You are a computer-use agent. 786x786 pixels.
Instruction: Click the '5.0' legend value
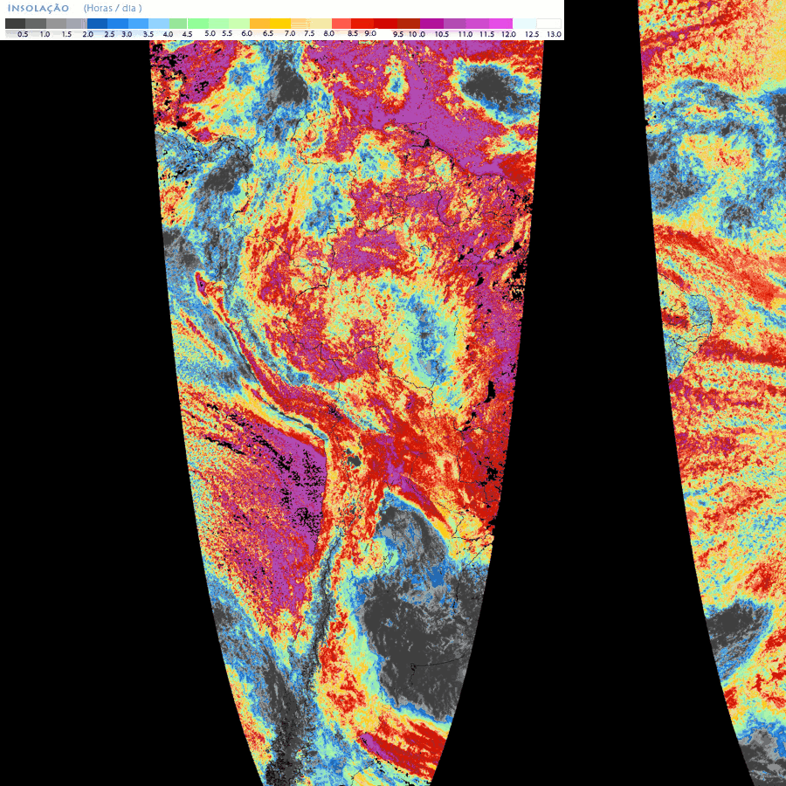[x=210, y=33]
